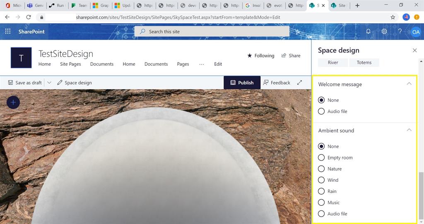Click Edit in the site navigation

tap(218, 64)
